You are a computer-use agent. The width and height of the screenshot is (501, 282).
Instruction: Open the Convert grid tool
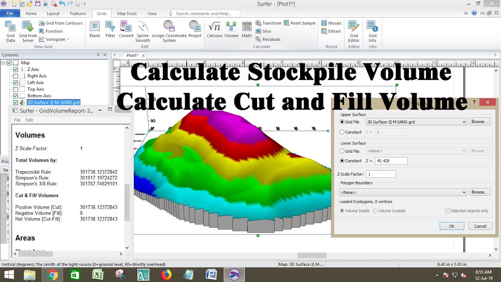coord(126,30)
